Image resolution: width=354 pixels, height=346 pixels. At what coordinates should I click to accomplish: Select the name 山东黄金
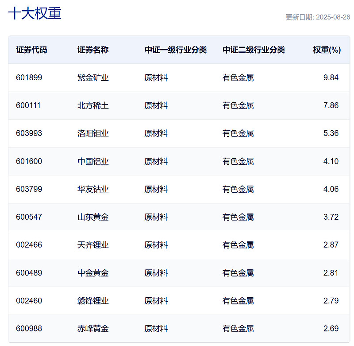(x=93, y=217)
